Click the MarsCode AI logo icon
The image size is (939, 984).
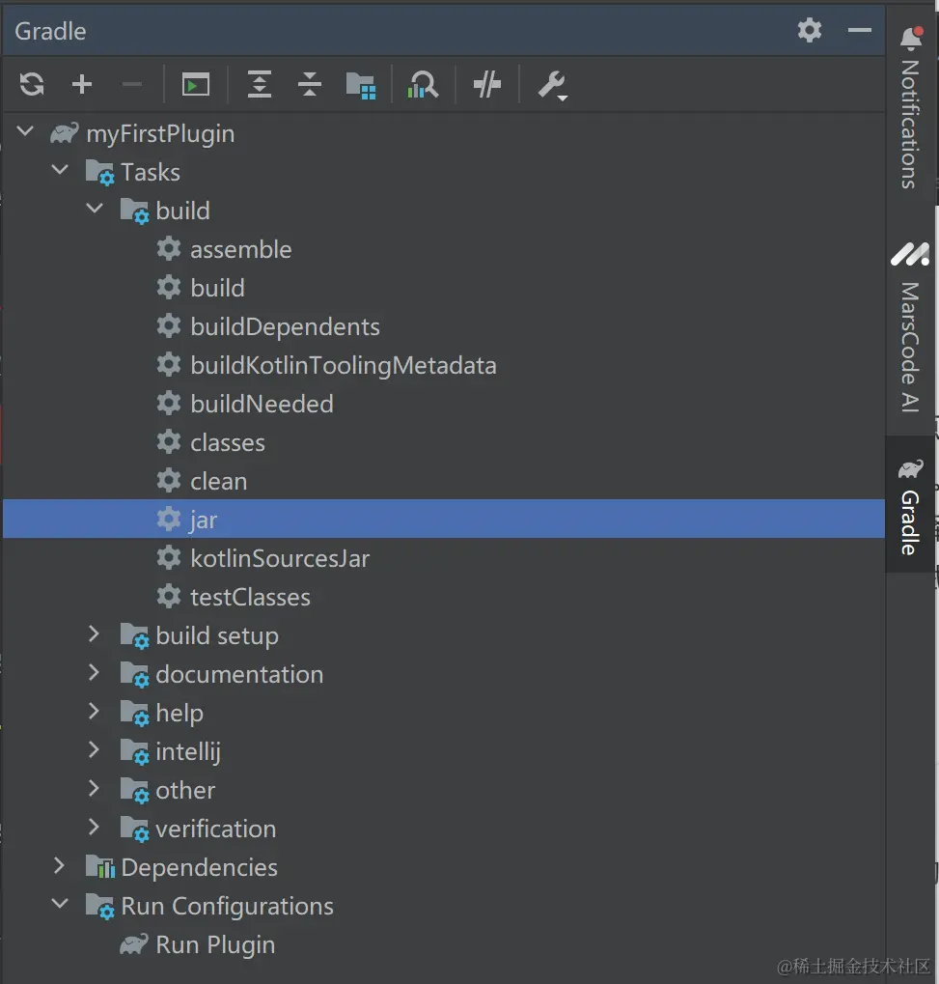910,254
